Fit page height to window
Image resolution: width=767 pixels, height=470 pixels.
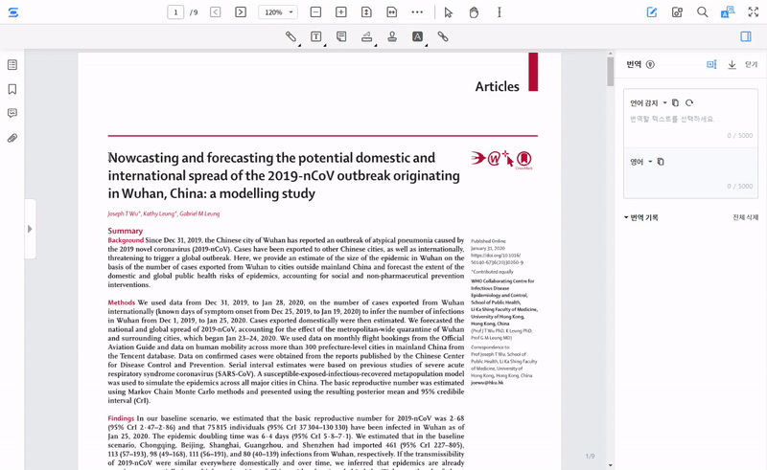366,12
